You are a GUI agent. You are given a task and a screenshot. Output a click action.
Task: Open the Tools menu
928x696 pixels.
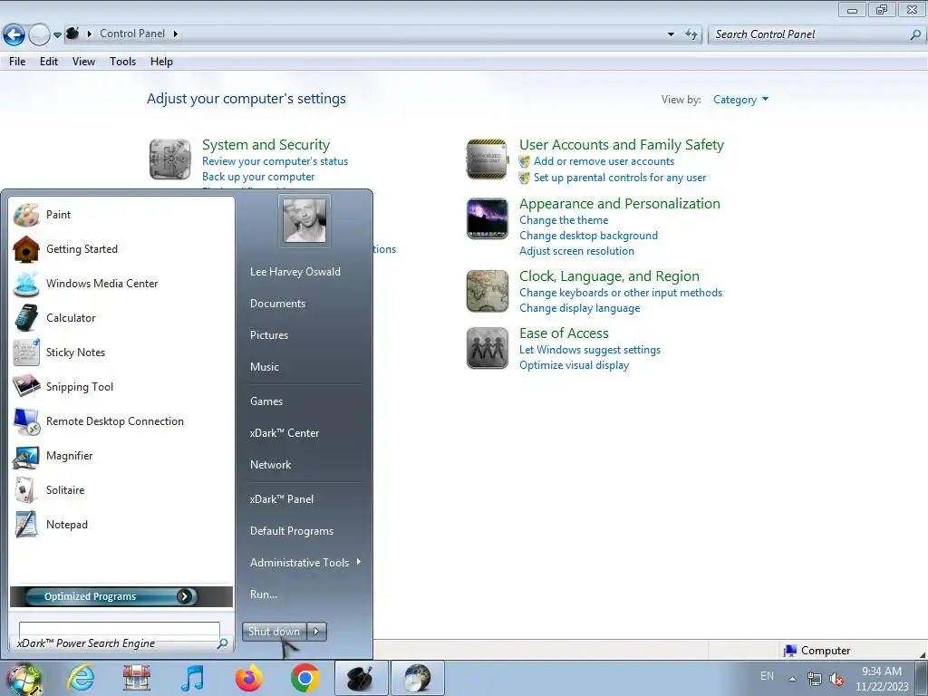122,62
